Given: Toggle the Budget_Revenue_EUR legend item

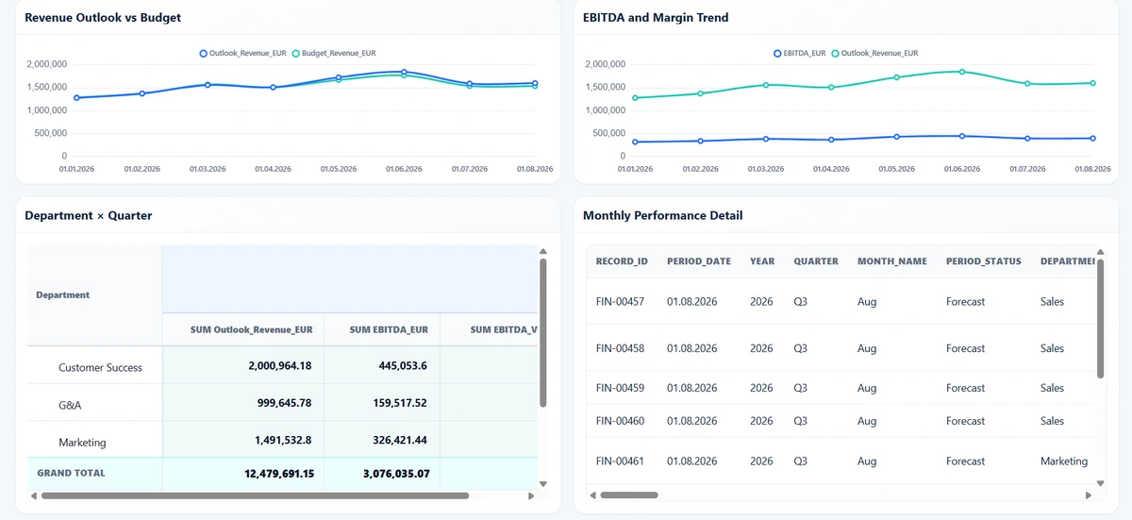Looking at the screenshot, I should click(334, 54).
